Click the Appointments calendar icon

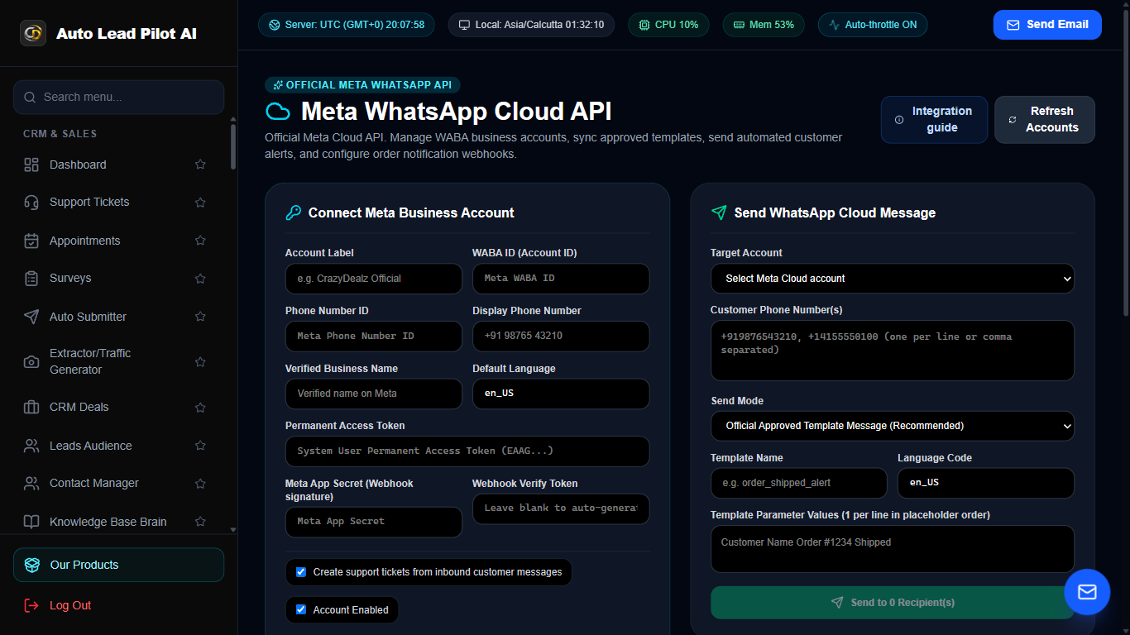pos(31,241)
